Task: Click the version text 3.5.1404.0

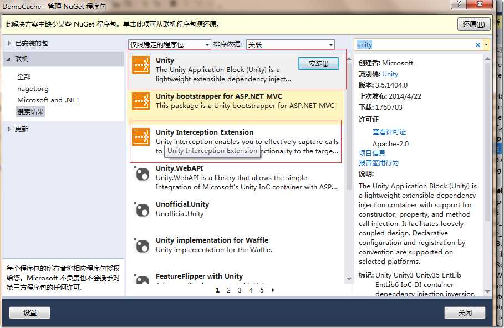Action: (x=391, y=85)
